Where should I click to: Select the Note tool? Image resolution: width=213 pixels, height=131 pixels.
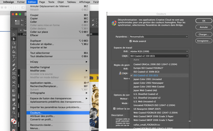point(14,100)
